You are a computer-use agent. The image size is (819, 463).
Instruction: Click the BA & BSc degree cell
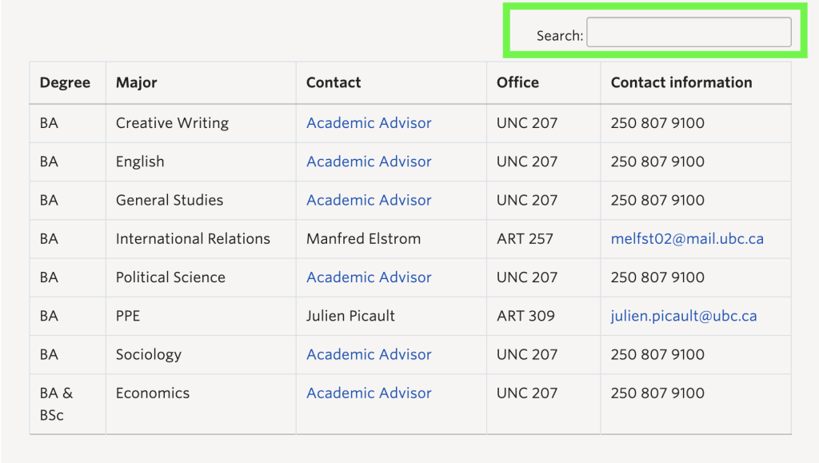pyautogui.click(x=68, y=404)
